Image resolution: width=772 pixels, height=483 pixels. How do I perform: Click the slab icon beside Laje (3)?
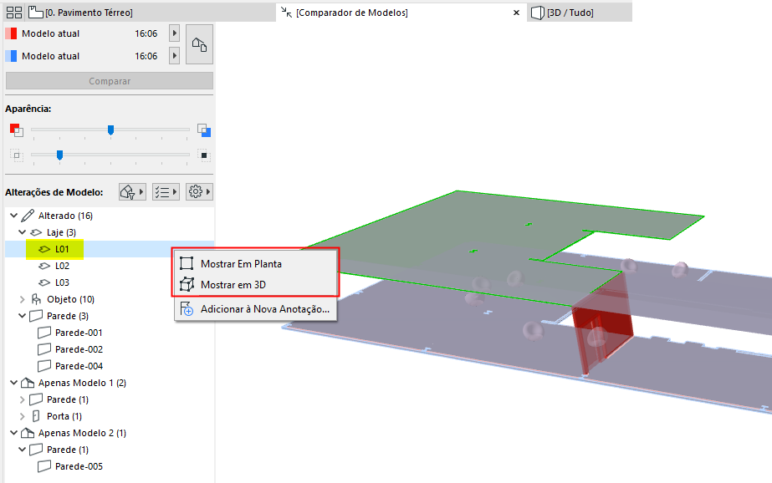pos(36,232)
